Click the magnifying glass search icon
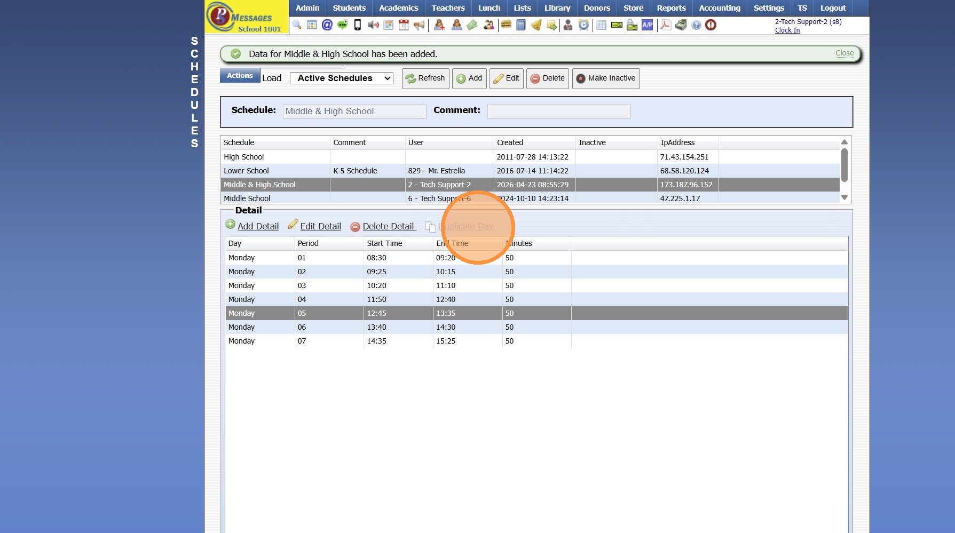The height and width of the screenshot is (533, 955). (297, 25)
